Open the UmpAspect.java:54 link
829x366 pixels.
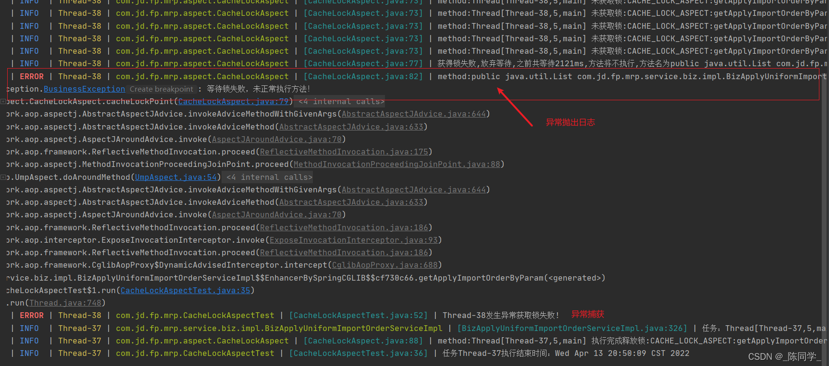click(176, 177)
